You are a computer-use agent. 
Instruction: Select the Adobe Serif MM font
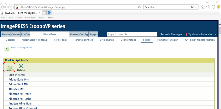[109, 85]
